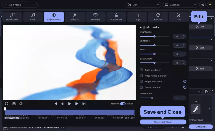Collapse the format panel with up chevron
Image resolution: width=215 pixels, height=131 pixels.
pyautogui.click(x=196, y=101)
